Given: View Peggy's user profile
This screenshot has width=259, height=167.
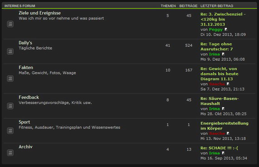Looking at the screenshot, I should click(216, 30).
